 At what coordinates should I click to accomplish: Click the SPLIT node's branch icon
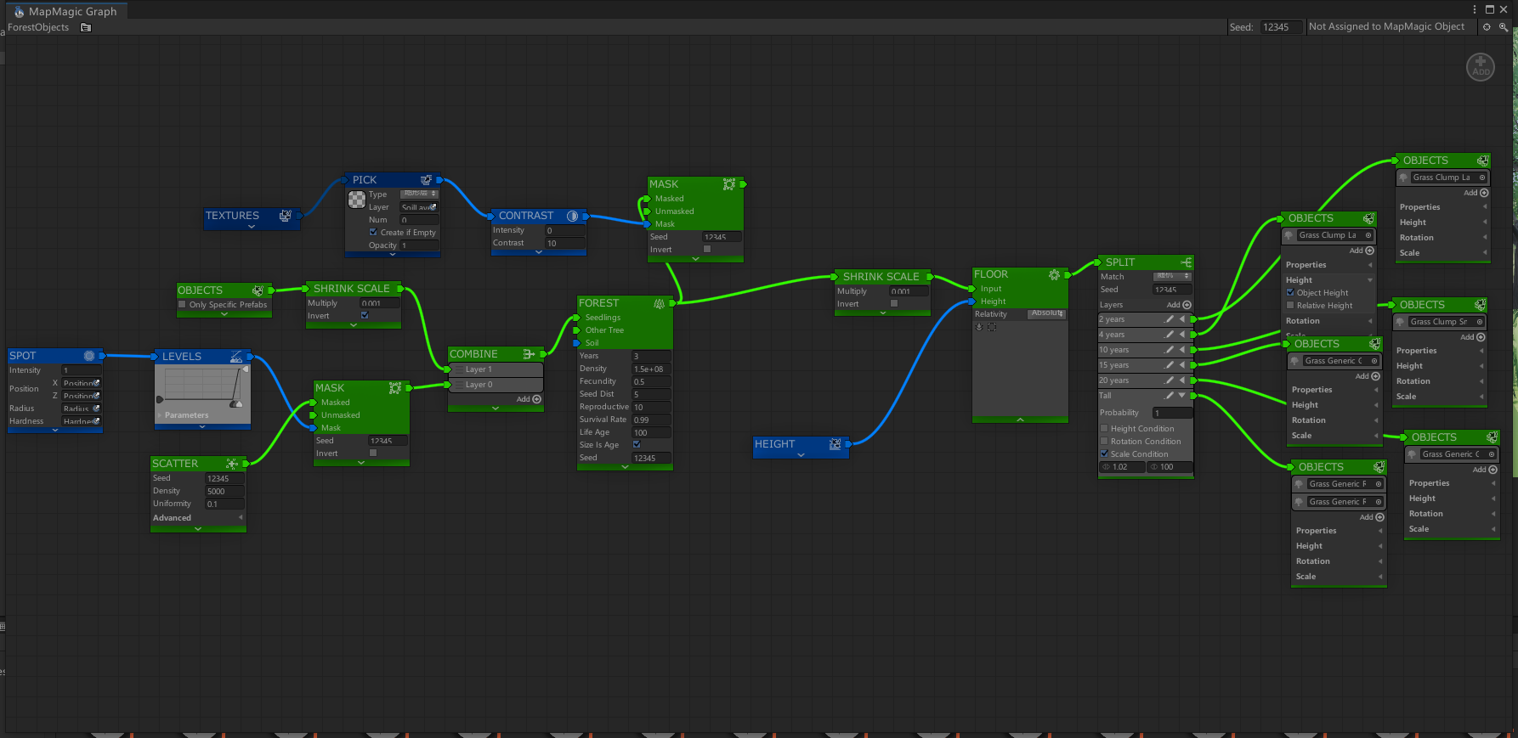click(1186, 262)
